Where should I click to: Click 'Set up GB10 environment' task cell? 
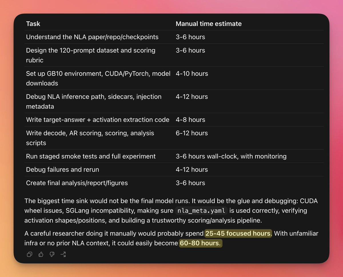(x=98, y=78)
